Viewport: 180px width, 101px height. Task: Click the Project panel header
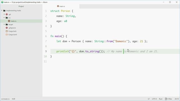(21, 6)
